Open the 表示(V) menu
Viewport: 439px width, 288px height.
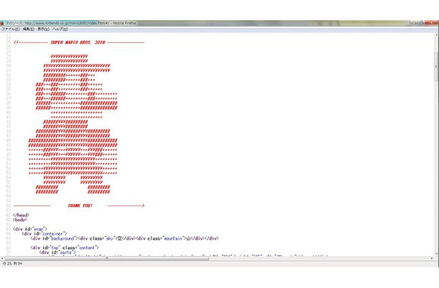43,29
